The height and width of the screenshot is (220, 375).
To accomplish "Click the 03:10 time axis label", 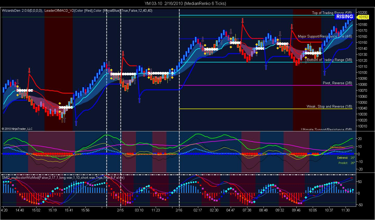I will point(139,210).
